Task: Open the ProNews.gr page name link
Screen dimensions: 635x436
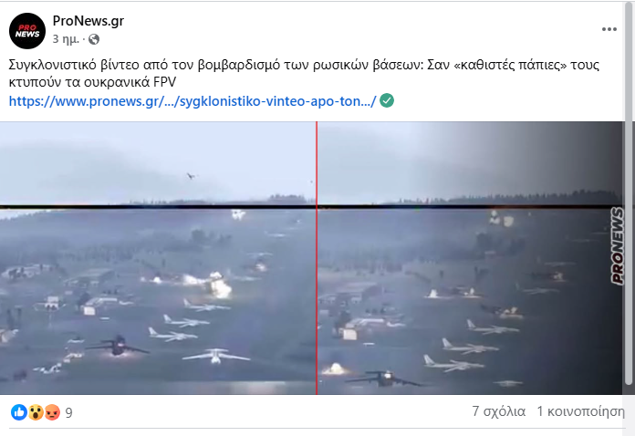Action: point(88,21)
